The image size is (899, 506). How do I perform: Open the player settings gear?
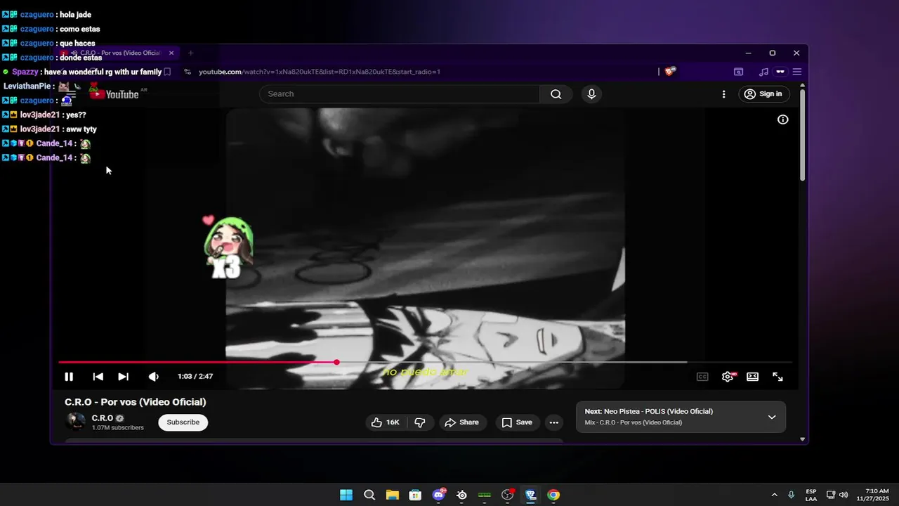tap(728, 377)
